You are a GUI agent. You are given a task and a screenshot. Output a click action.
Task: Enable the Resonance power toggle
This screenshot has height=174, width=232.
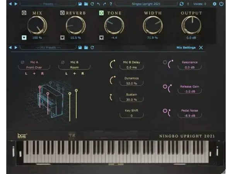tap(165, 62)
